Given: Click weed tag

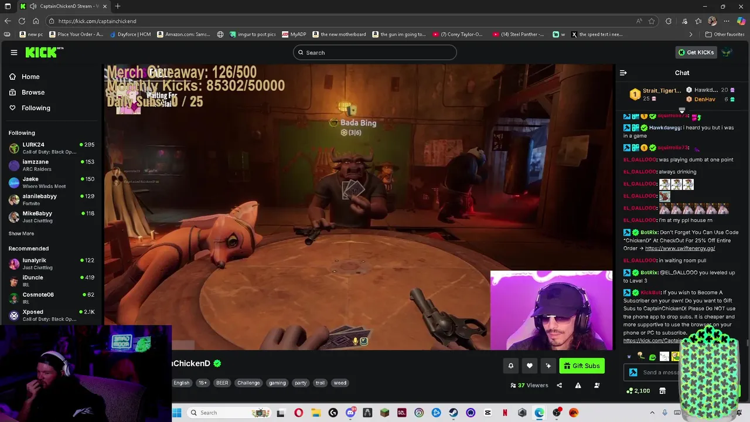Looking at the screenshot, I should coord(340,383).
